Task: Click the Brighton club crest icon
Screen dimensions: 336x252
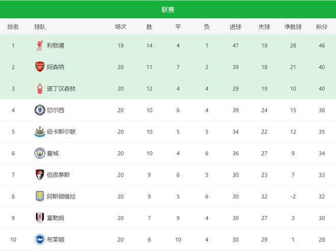Action: (39, 239)
